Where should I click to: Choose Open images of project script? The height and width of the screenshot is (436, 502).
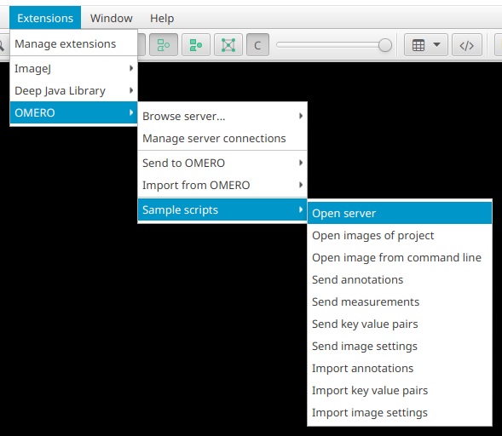tap(400, 235)
